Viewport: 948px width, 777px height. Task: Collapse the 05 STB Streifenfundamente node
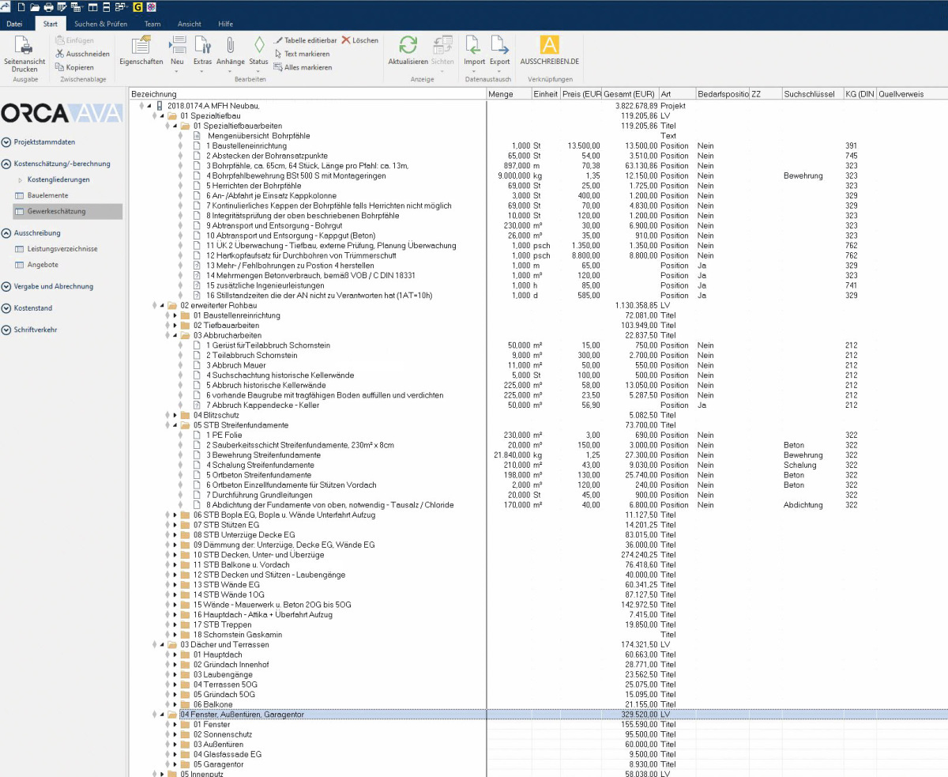[x=175, y=425]
